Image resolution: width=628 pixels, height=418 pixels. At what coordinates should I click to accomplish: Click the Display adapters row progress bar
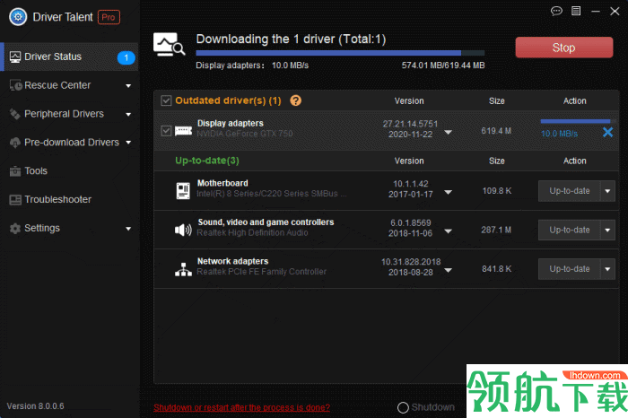click(x=575, y=121)
